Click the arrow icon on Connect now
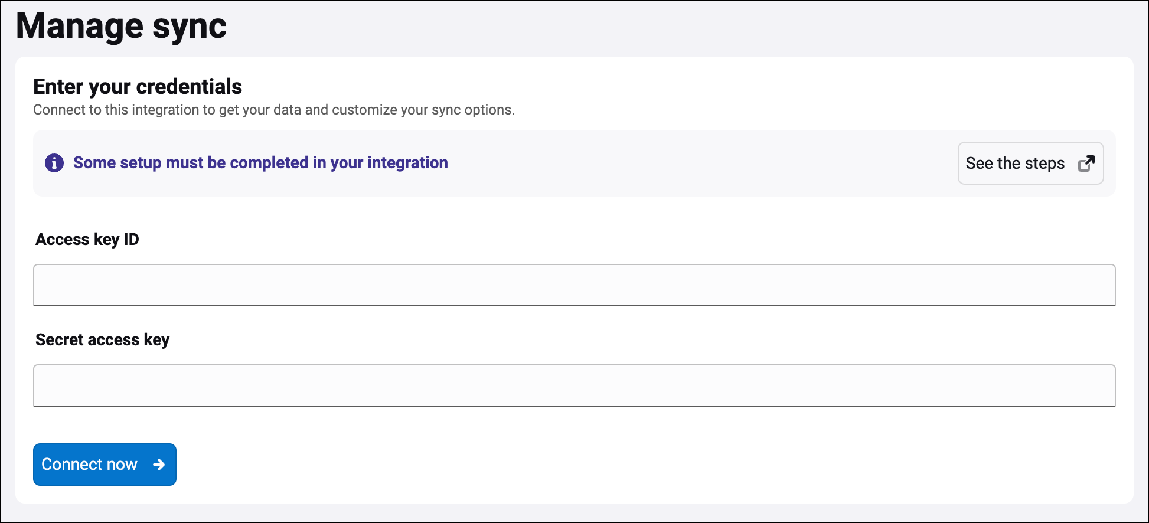Viewport: 1149px width, 523px height. click(159, 465)
